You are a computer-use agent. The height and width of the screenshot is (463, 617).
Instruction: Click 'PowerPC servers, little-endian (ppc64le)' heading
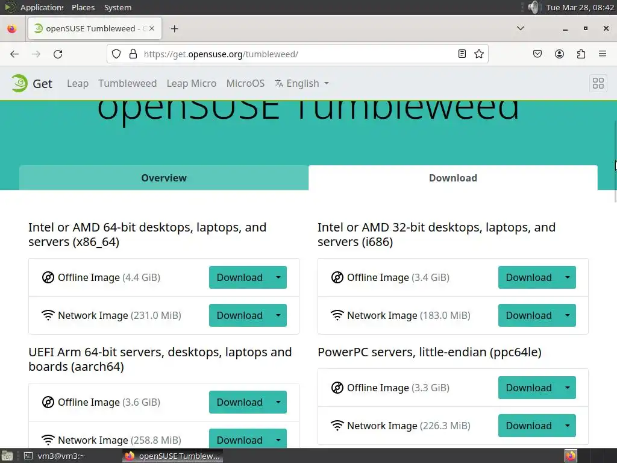[x=429, y=352]
